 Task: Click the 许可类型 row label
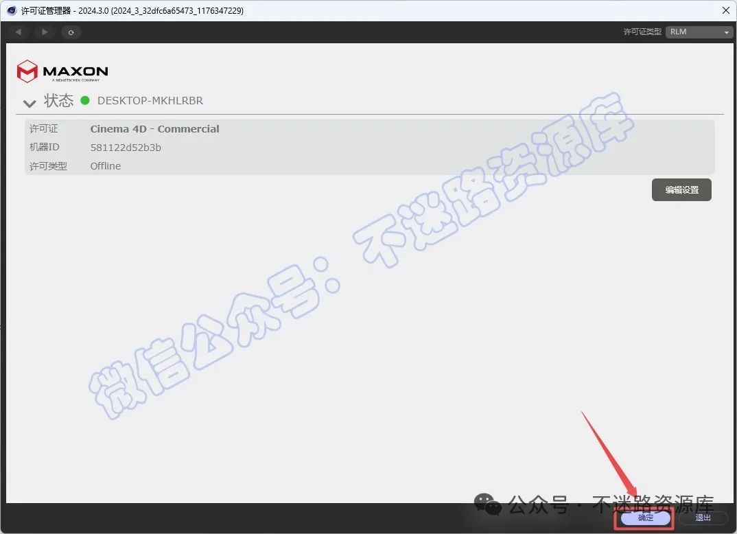(49, 166)
